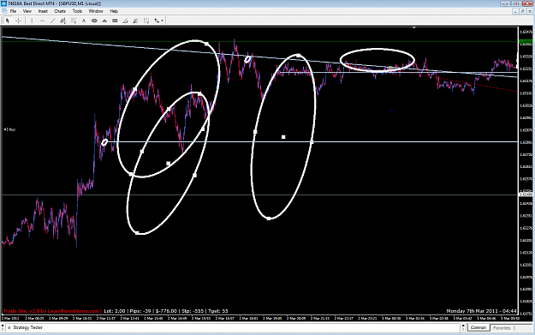Open the View menu

click(x=27, y=11)
